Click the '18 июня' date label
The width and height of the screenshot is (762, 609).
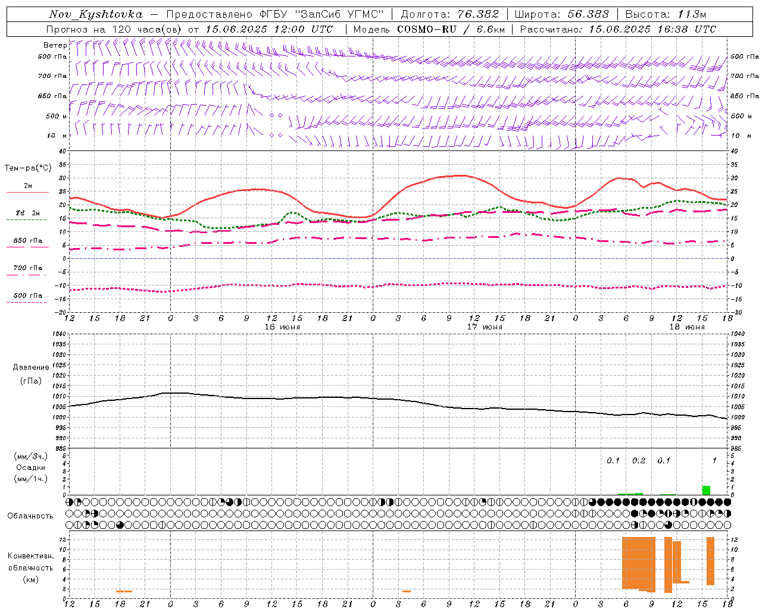pos(687,327)
